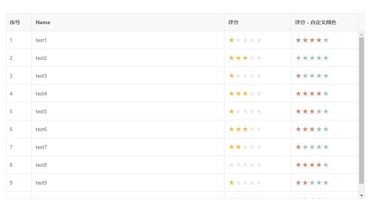The height and width of the screenshot is (209, 374).
Task: Click the 序号 column header
Action: [15, 22]
